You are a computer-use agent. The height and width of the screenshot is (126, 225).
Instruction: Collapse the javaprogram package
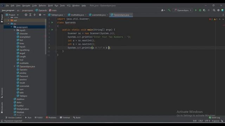[x=12, y=27]
